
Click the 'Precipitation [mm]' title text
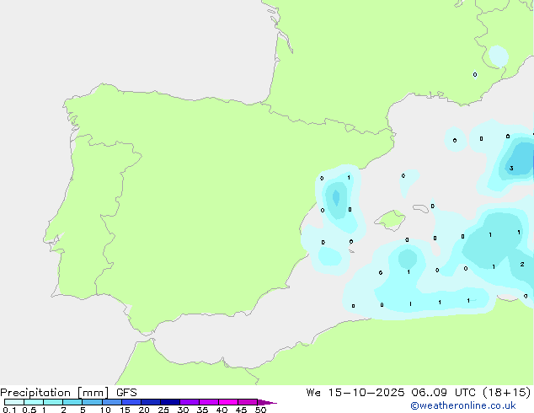click(55, 393)
